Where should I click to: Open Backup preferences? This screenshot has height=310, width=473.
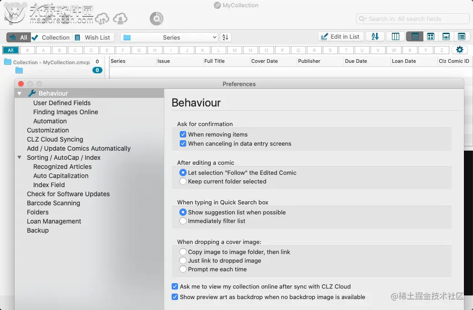[x=38, y=230]
